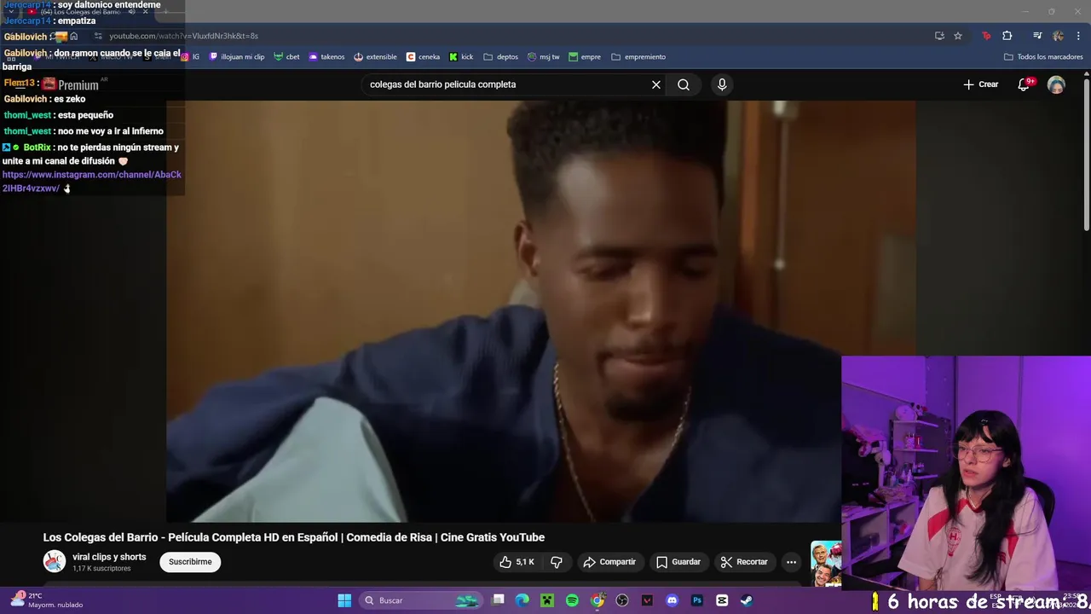The width and height of the screenshot is (1091, 614).
Task: Open Microsoft Edge from the taskbar
Action: click(522, 600)
